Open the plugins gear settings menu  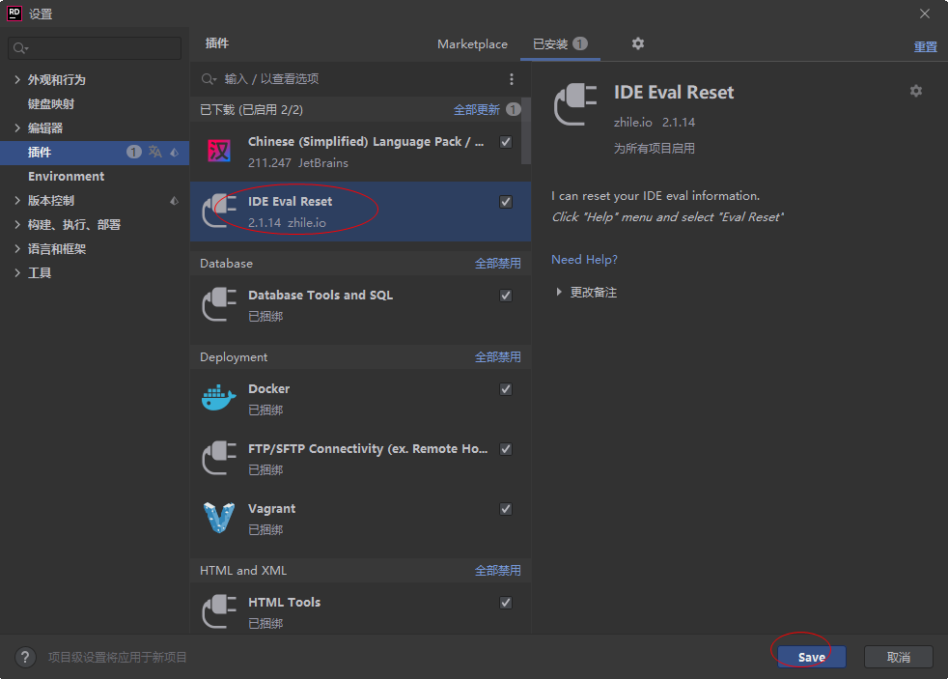(638, 43)
